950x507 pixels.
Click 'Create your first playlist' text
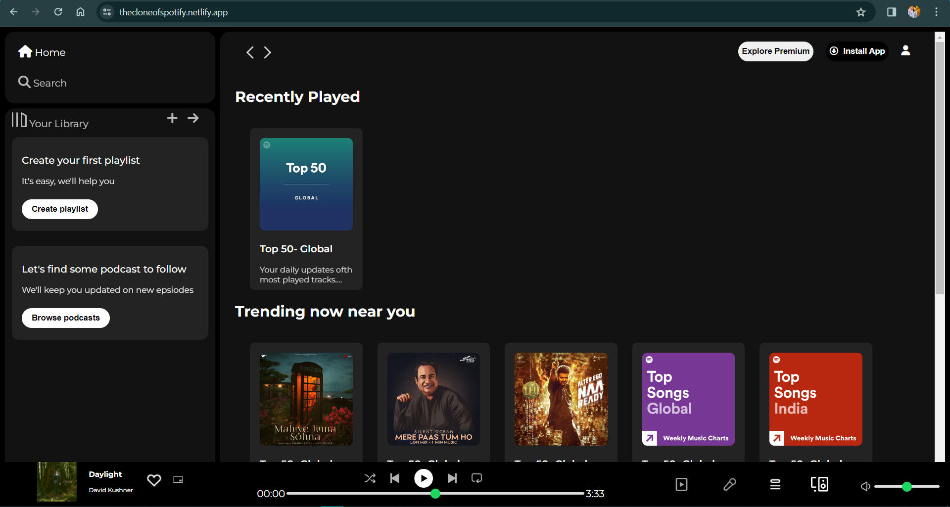click(81, 160)
